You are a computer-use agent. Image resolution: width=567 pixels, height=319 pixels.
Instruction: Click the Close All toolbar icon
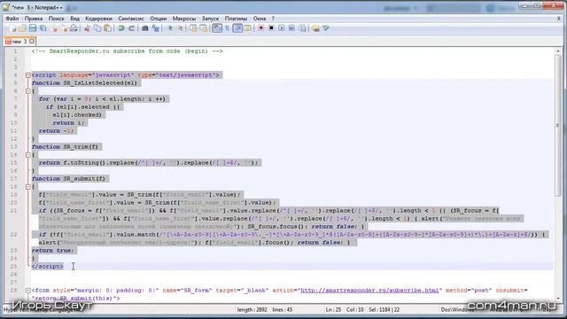point(64,28)
